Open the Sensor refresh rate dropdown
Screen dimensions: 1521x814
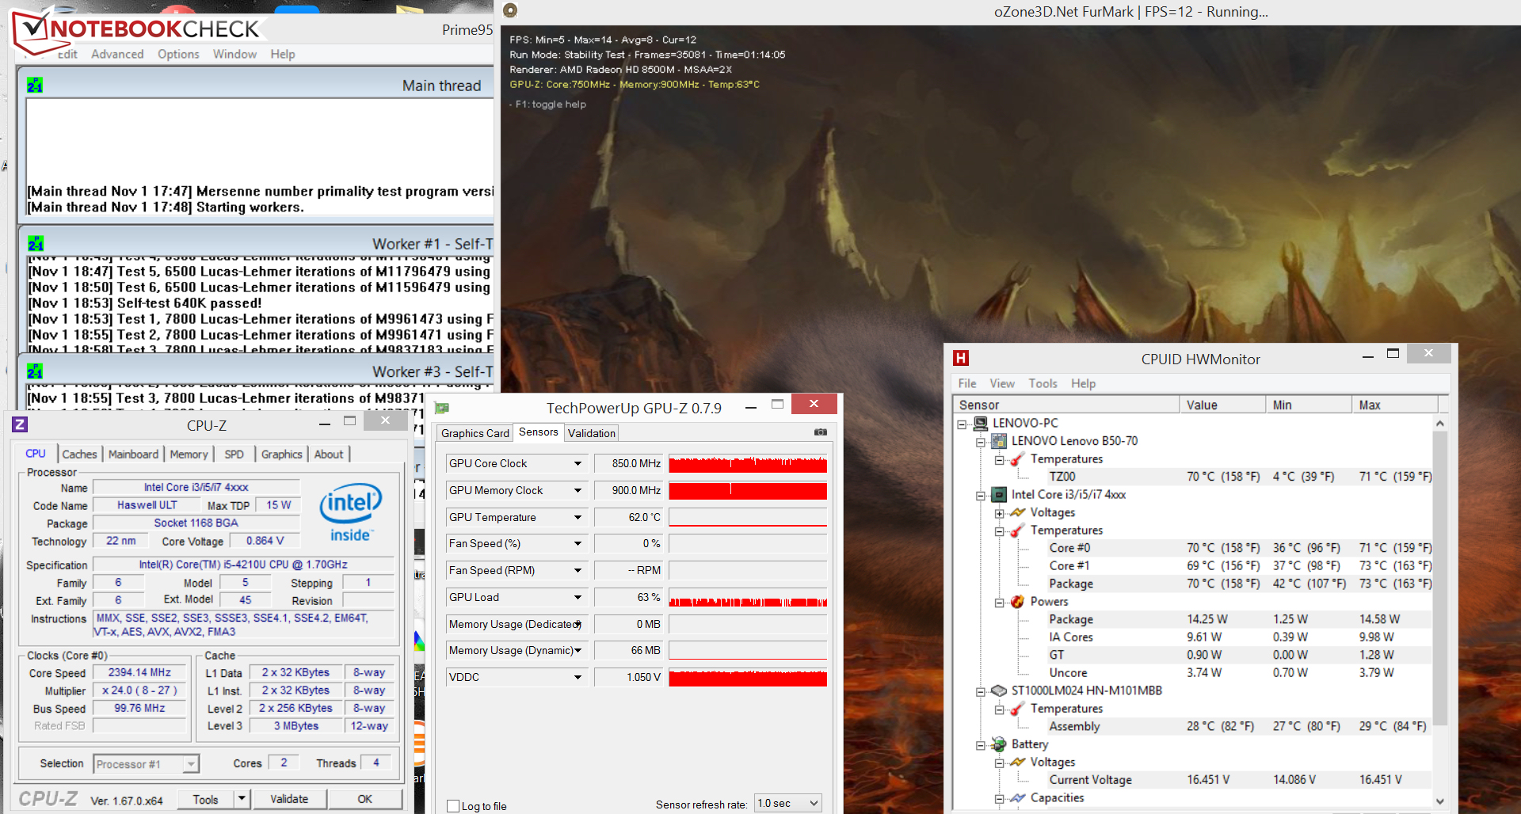tap(788, 803)
